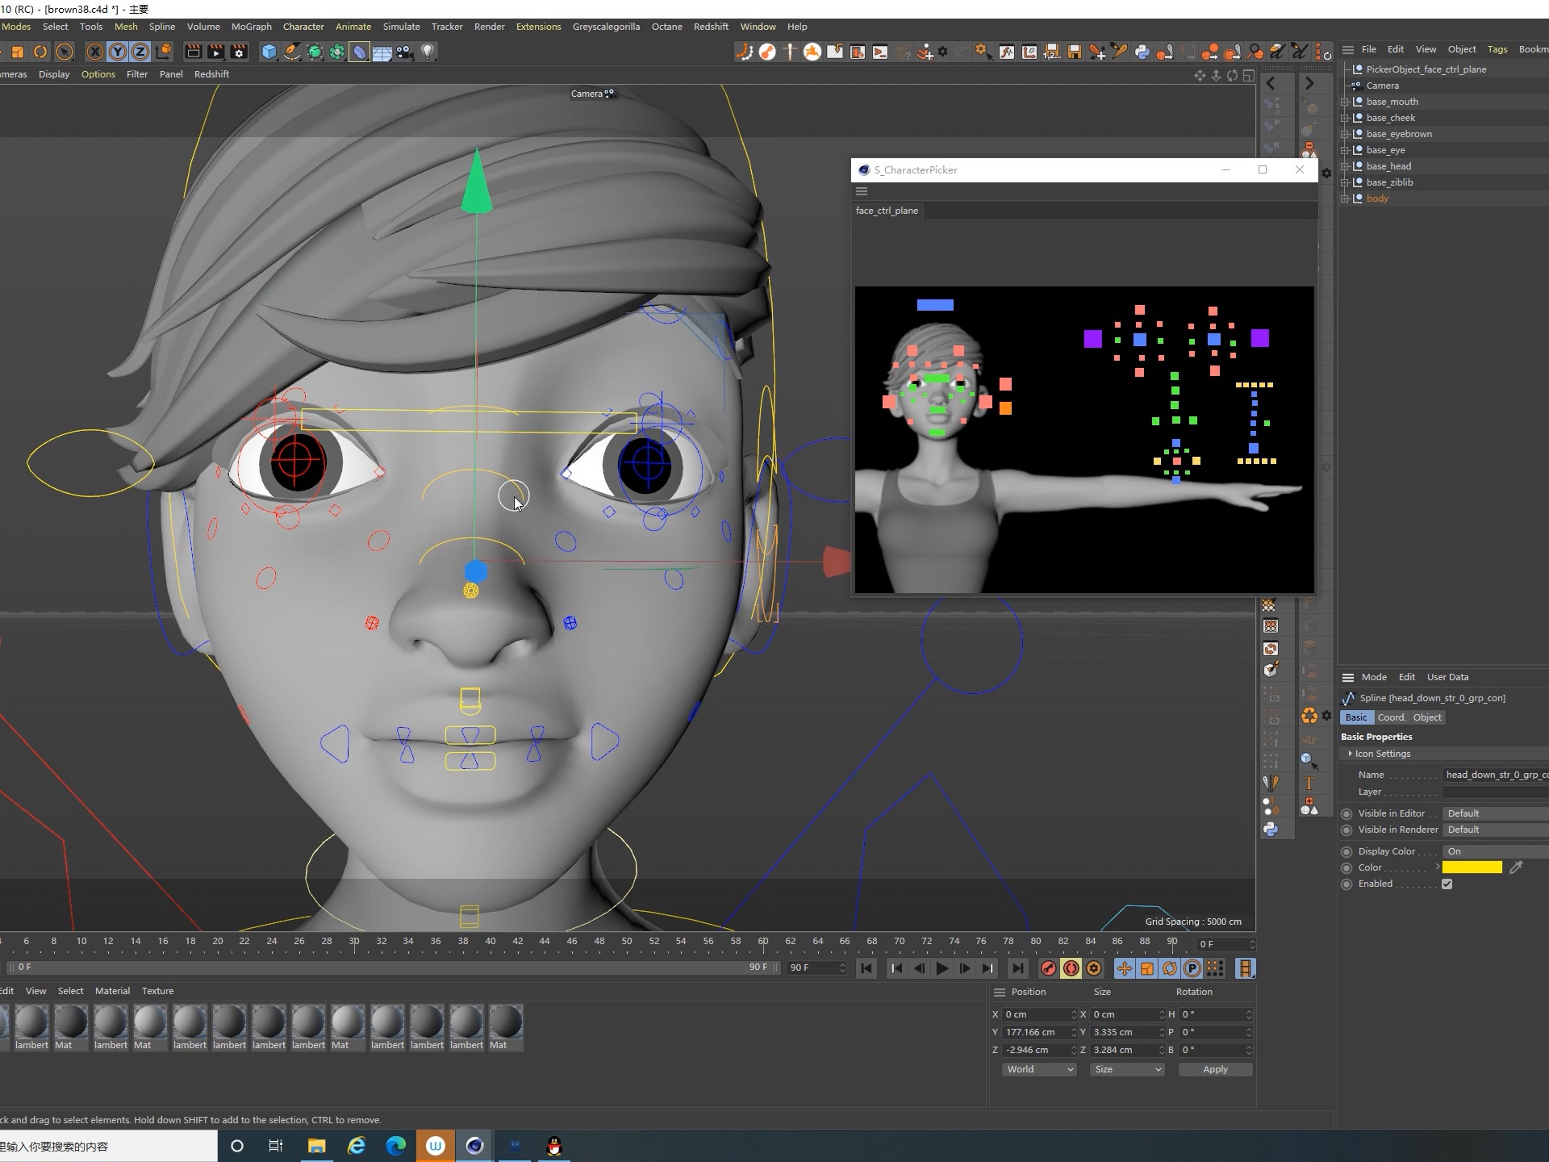Open the World coordinate system dropdown
Screen dimensions: 1549x1162
pyautogui.click(x=1039, y=1069)
